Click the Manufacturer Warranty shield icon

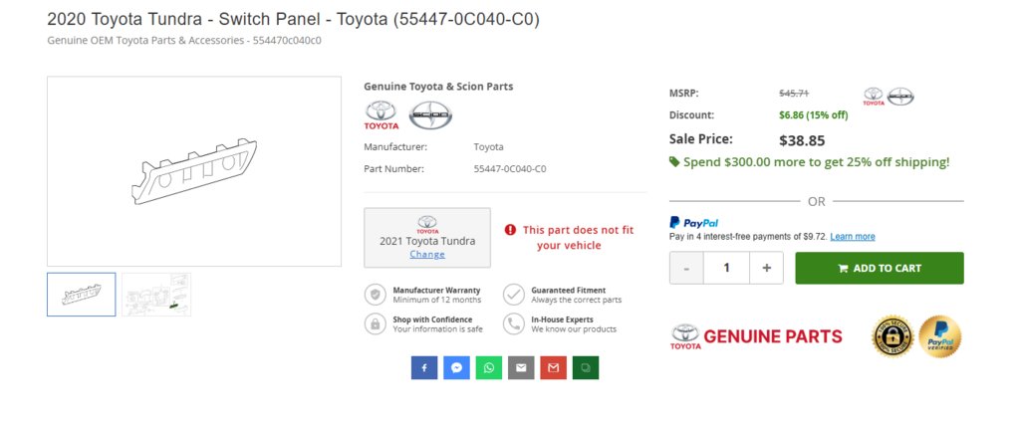tap(375, 295)
